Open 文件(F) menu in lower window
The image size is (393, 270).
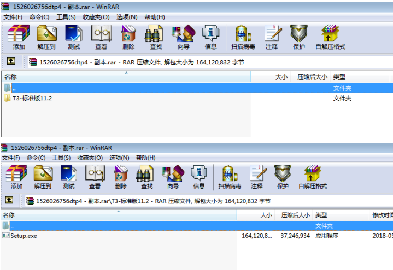pyautogui.click(x=11, y=158)
